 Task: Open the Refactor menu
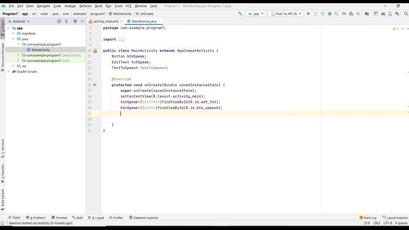(x=86, y=6)
